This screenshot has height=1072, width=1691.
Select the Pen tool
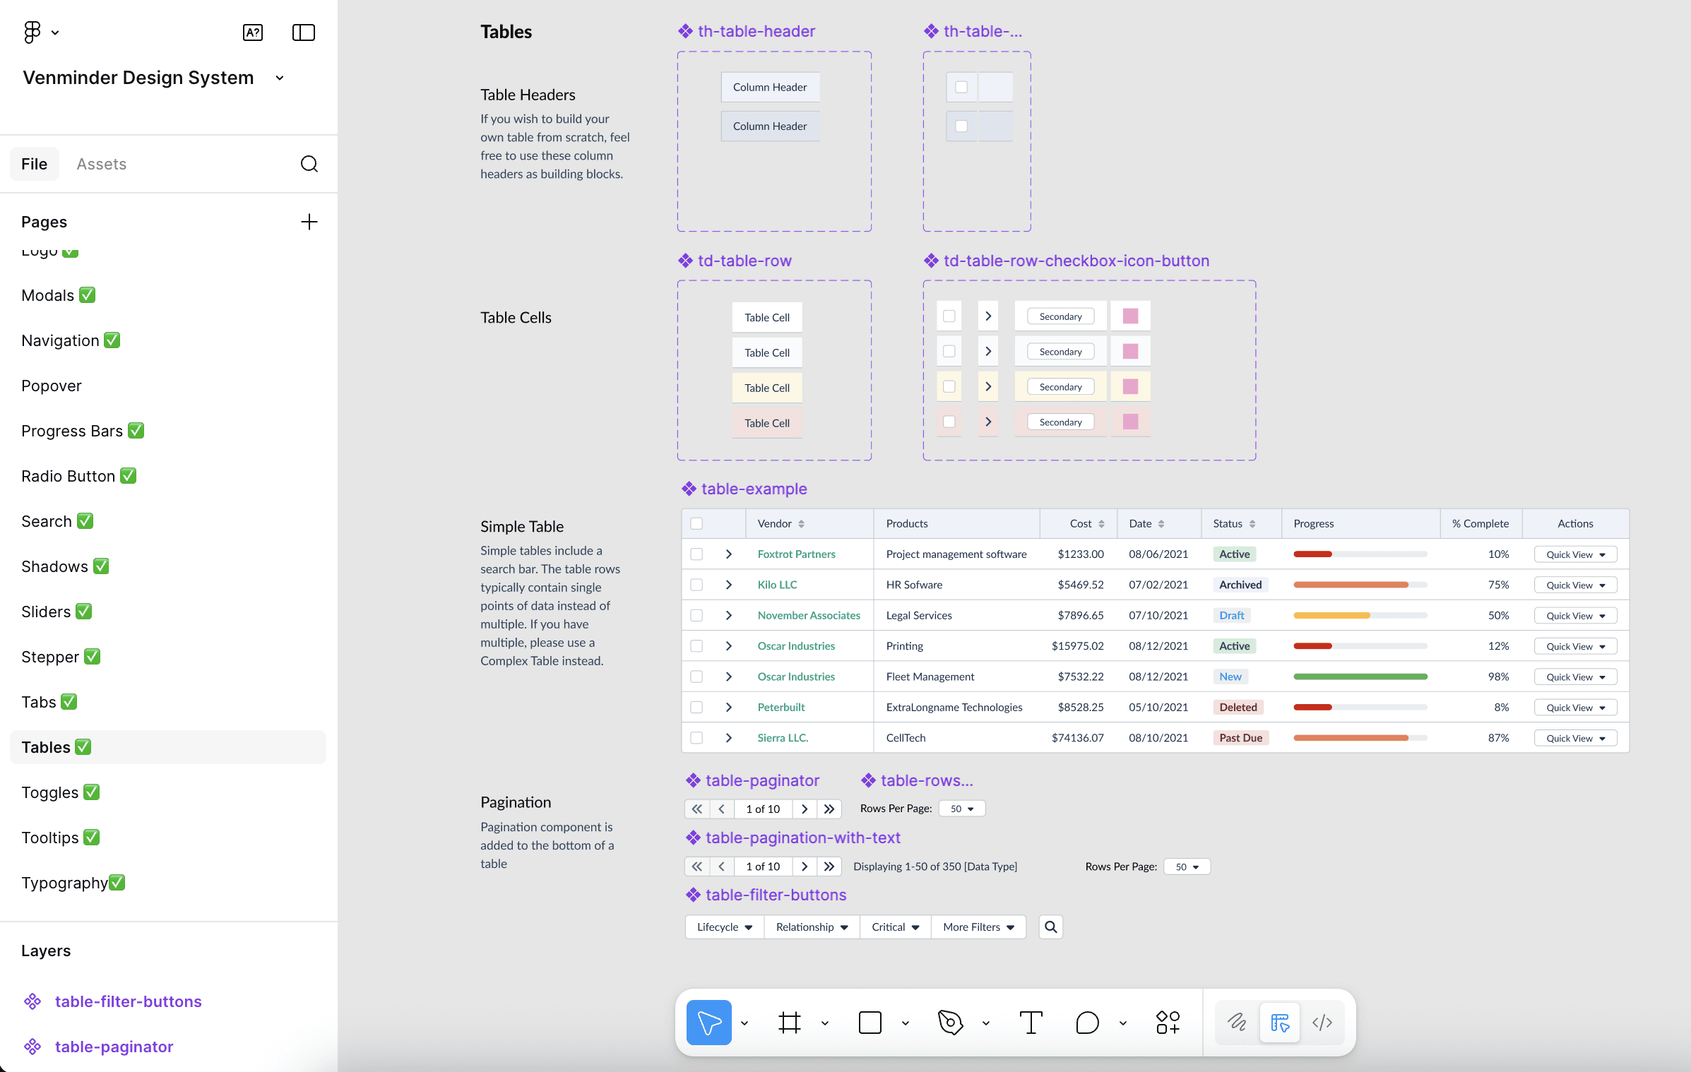click(950, 1022)
